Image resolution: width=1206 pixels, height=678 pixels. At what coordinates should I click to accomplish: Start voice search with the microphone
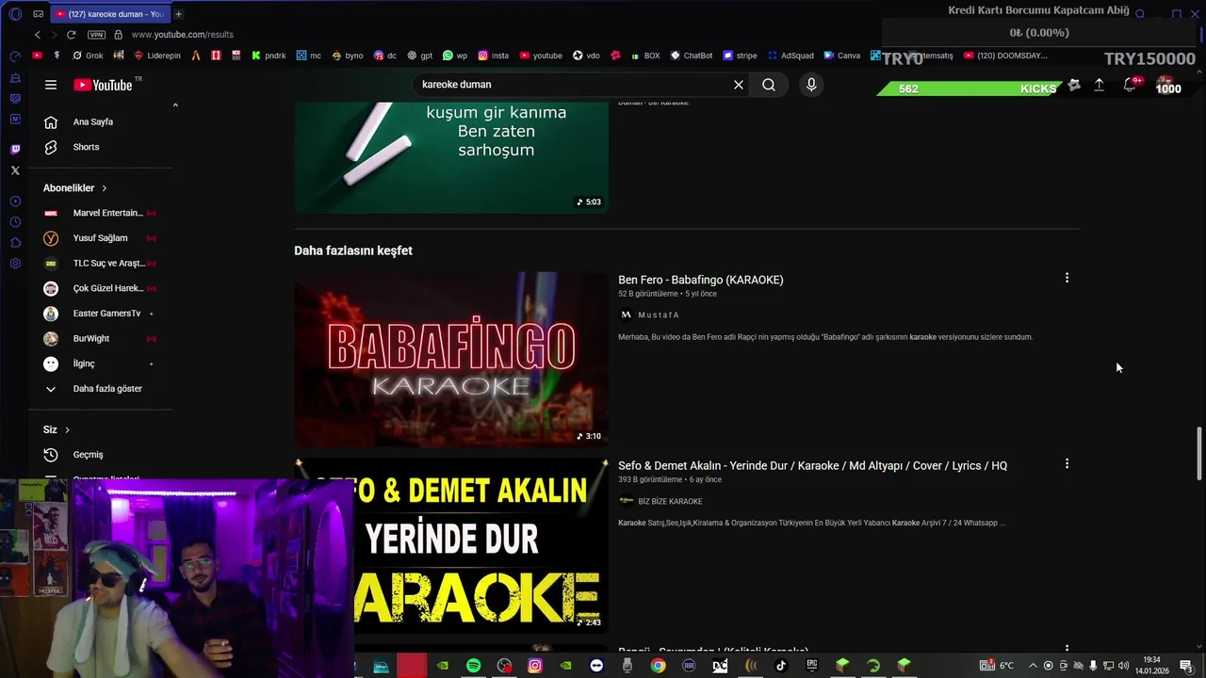(811, 85)
